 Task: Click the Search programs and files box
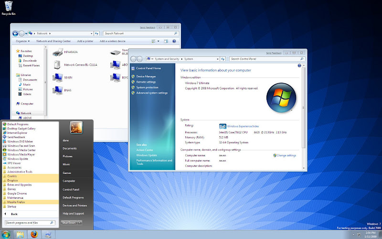click(30, 223)
